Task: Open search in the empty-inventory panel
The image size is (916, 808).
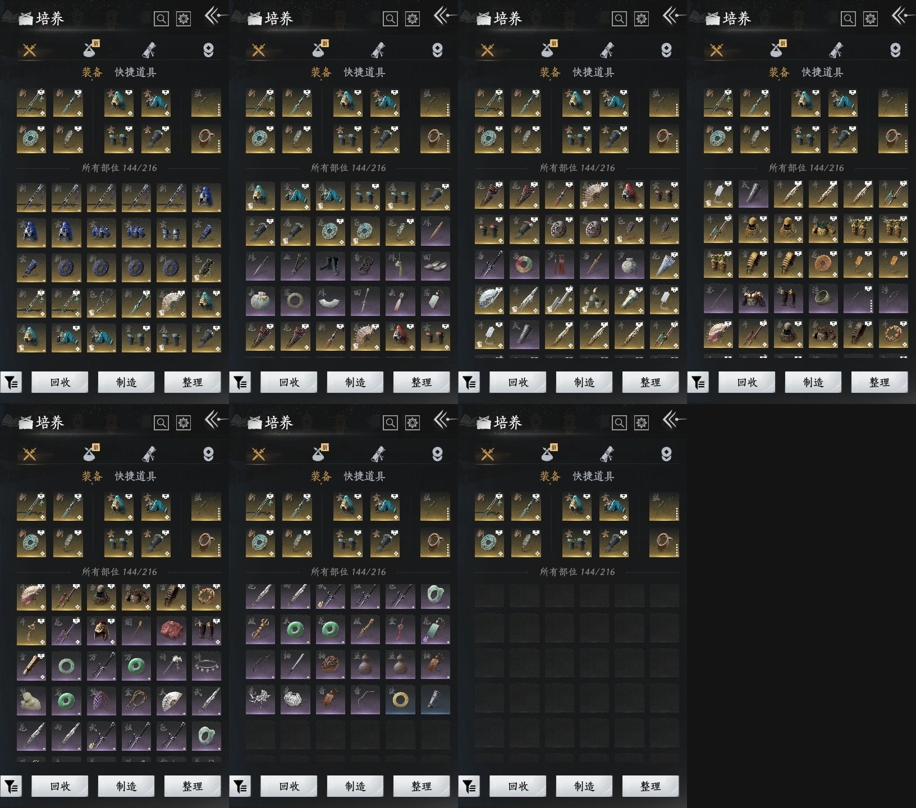Action: coord(619,423)
